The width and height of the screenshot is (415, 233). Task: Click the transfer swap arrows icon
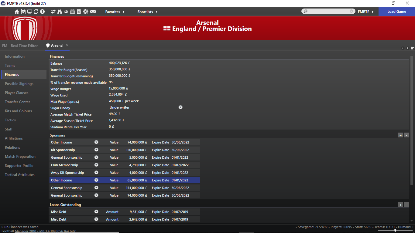click(53, 12)
